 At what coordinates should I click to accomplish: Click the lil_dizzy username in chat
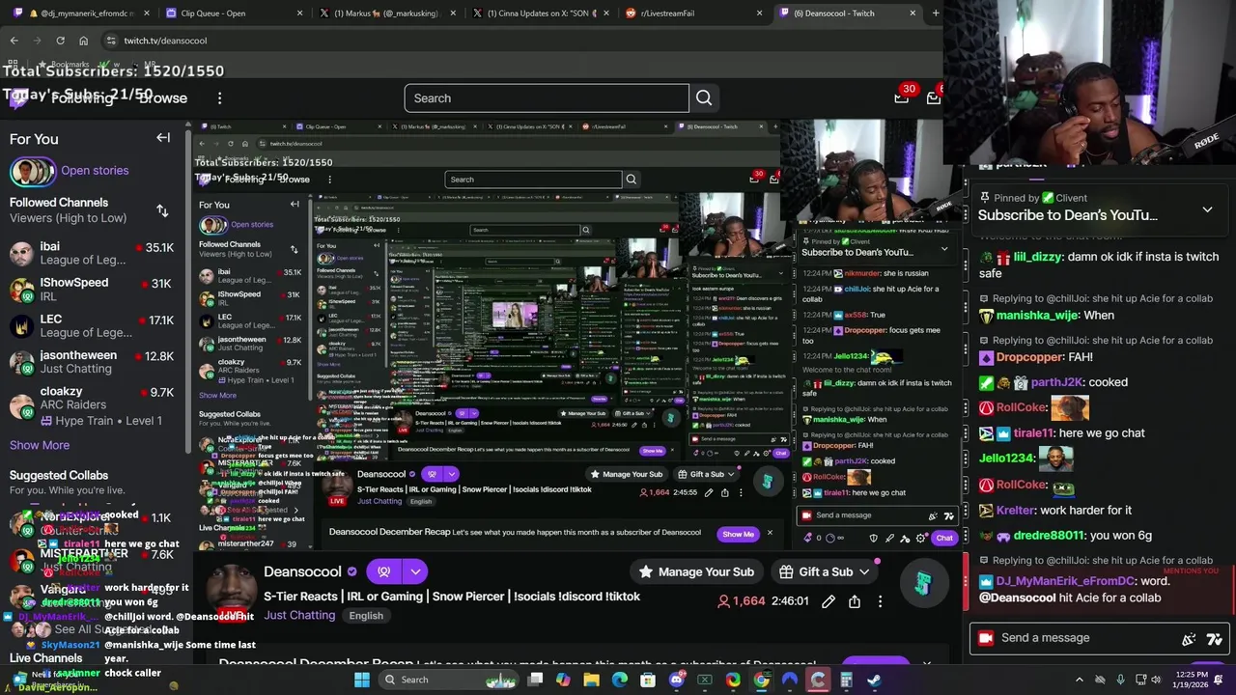[x=1038, y=258]
